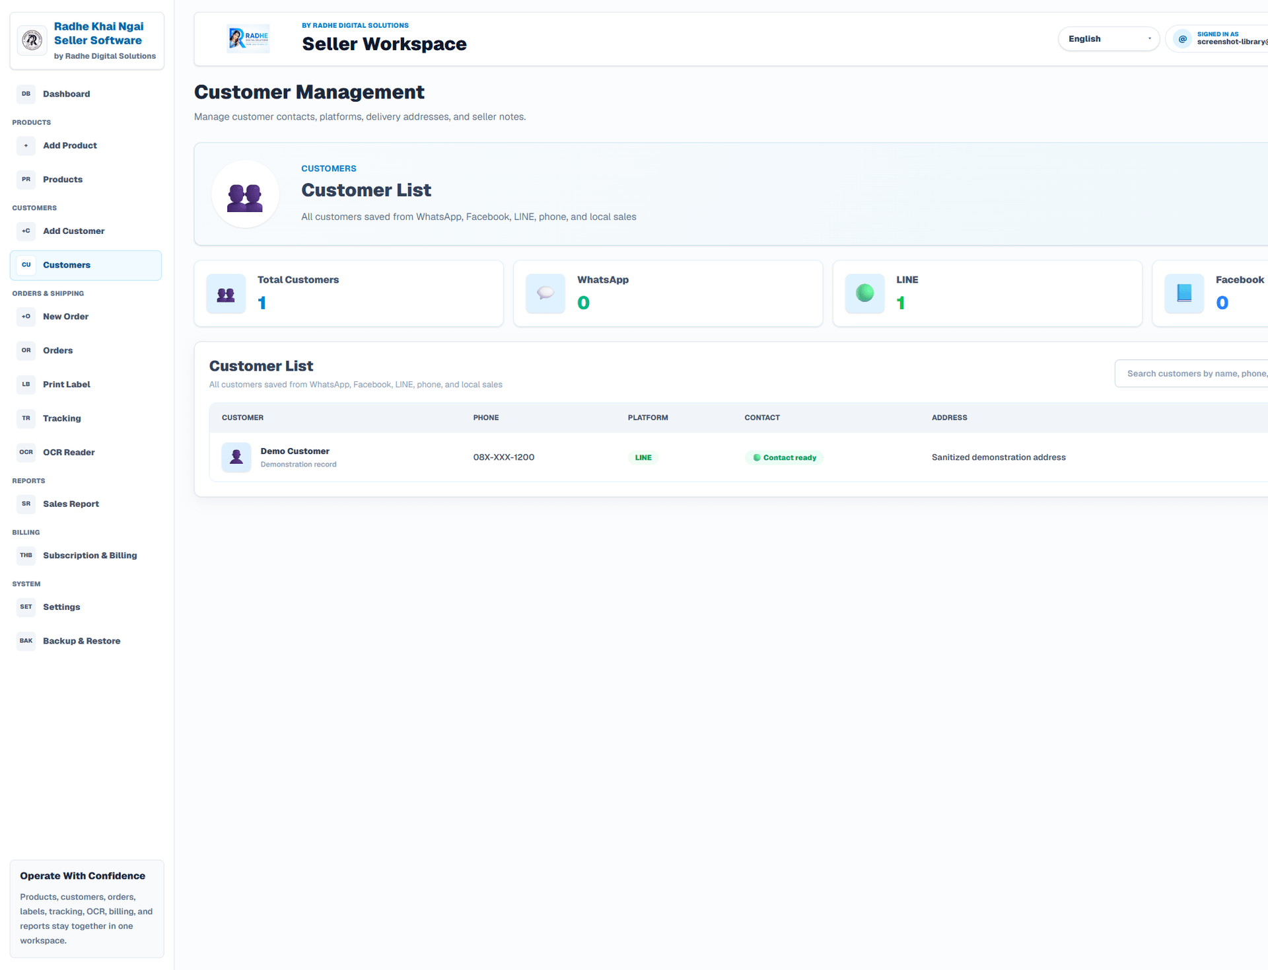Open Subscription & Billing page

point(86,555)
